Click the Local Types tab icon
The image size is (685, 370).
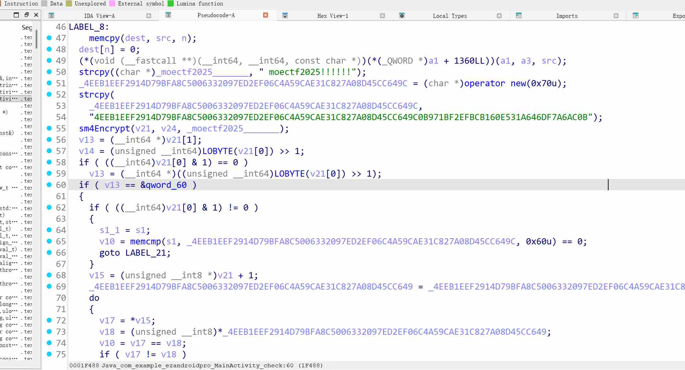point(402,15)
